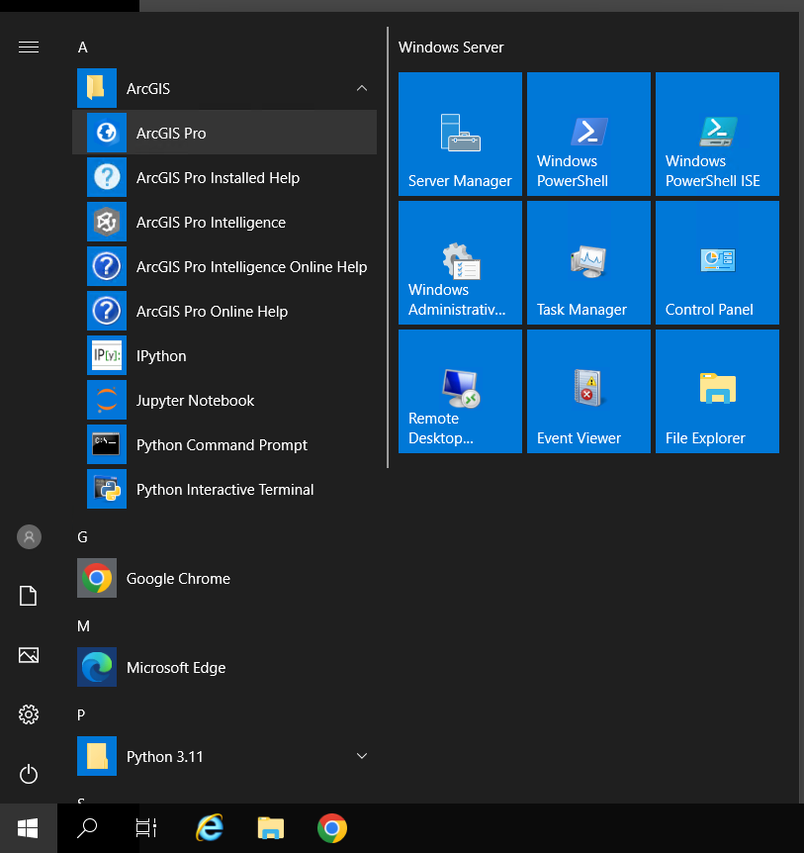Open File Explorer from the taskbar
This screenshot has height=853, width=804.
(270, 828)
